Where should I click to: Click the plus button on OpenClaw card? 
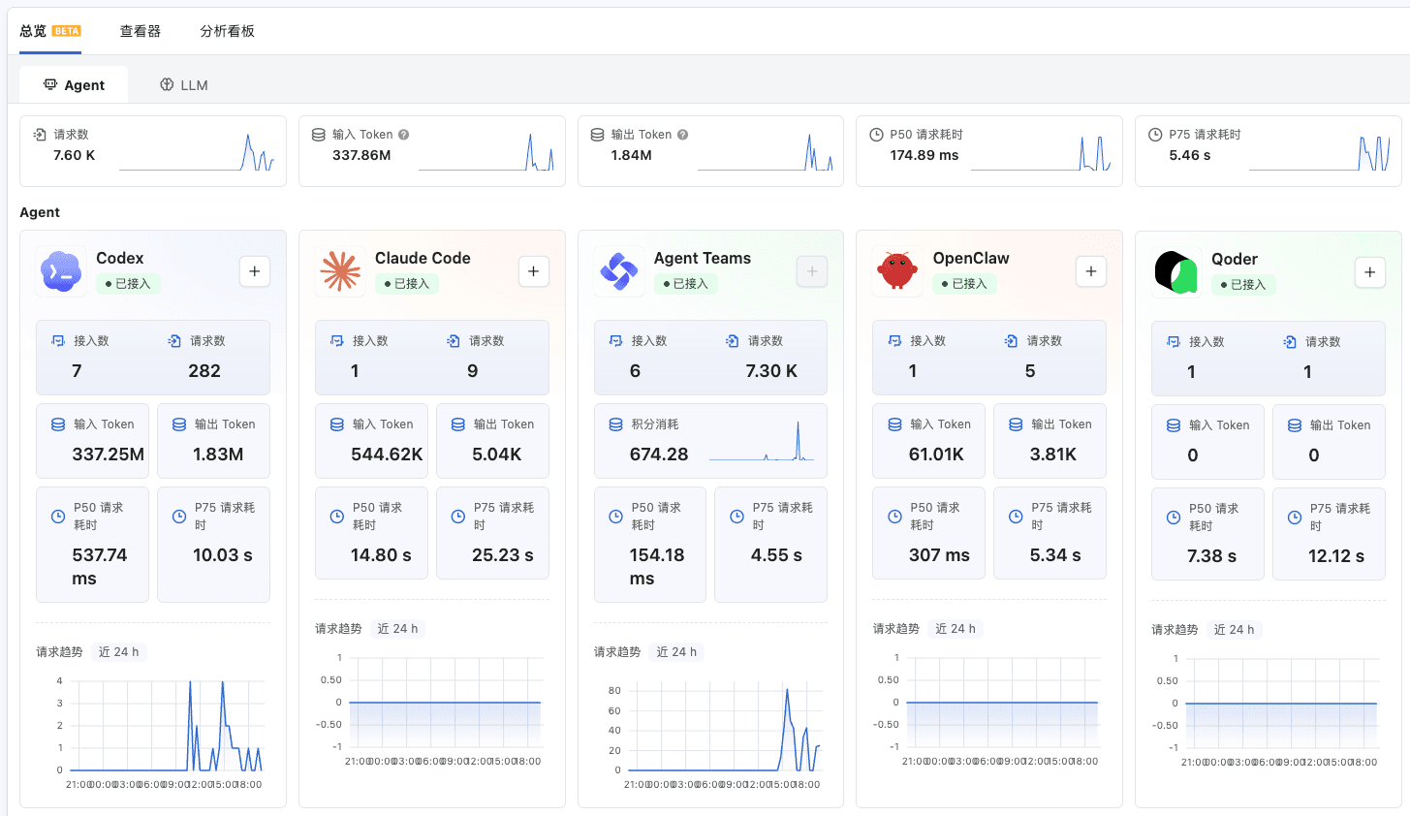tap(1091, 271)
